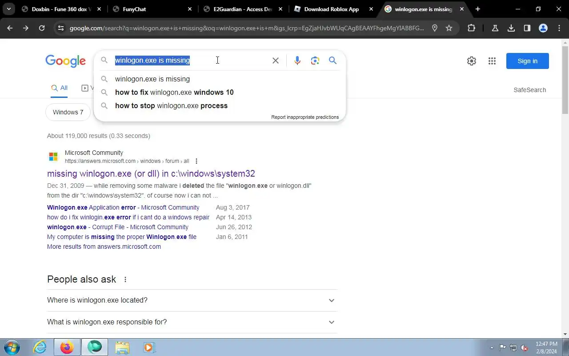Open the media player taskbar icon
The width and height of the screenshot is (569, 356).
[x=148, y=347]
